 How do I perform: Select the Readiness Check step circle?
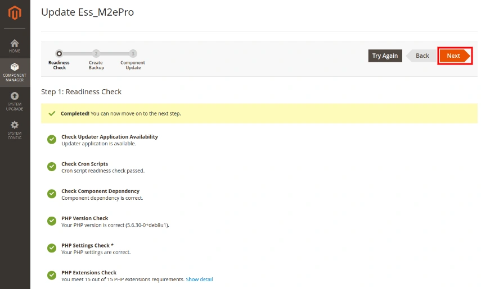[59, 54]
